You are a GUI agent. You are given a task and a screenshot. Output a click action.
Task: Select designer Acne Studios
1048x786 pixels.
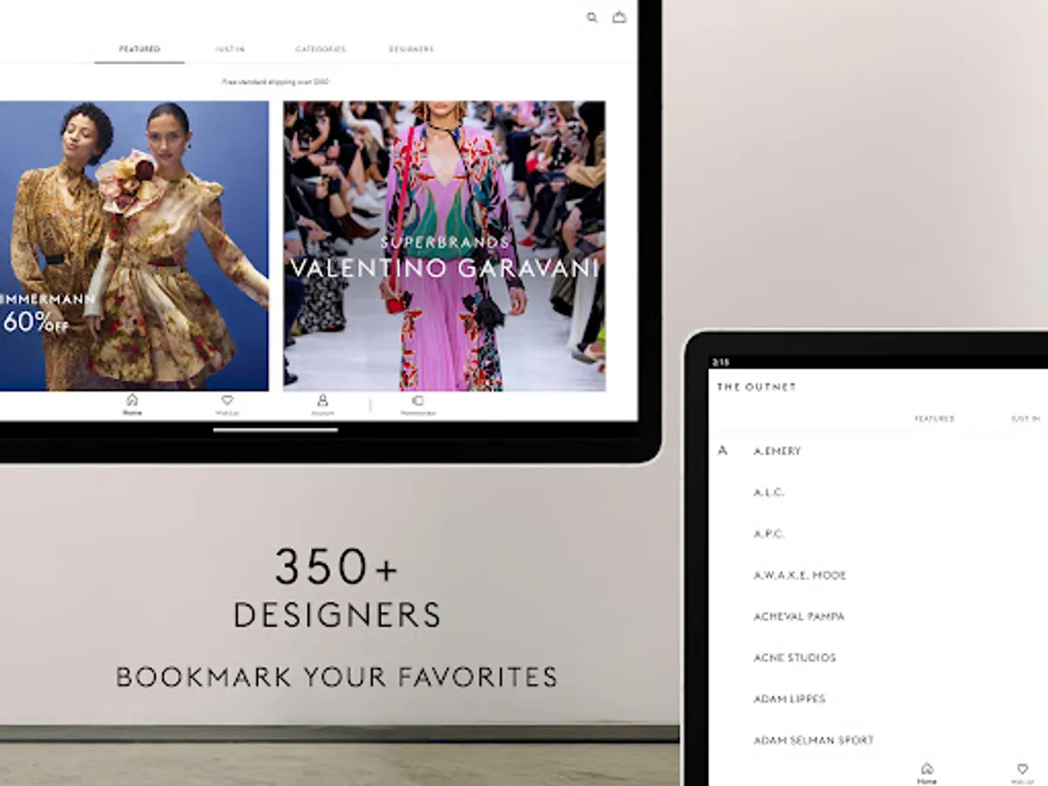(x=795, y=658)
